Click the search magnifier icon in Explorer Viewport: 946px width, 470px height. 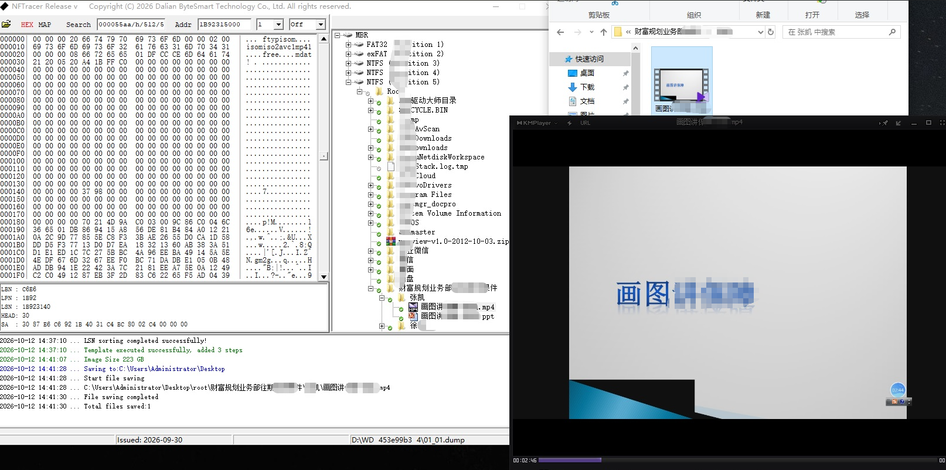[x=892, y=32]
